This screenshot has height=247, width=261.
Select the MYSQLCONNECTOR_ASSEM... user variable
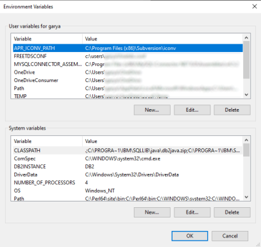[x=128, y=64]
